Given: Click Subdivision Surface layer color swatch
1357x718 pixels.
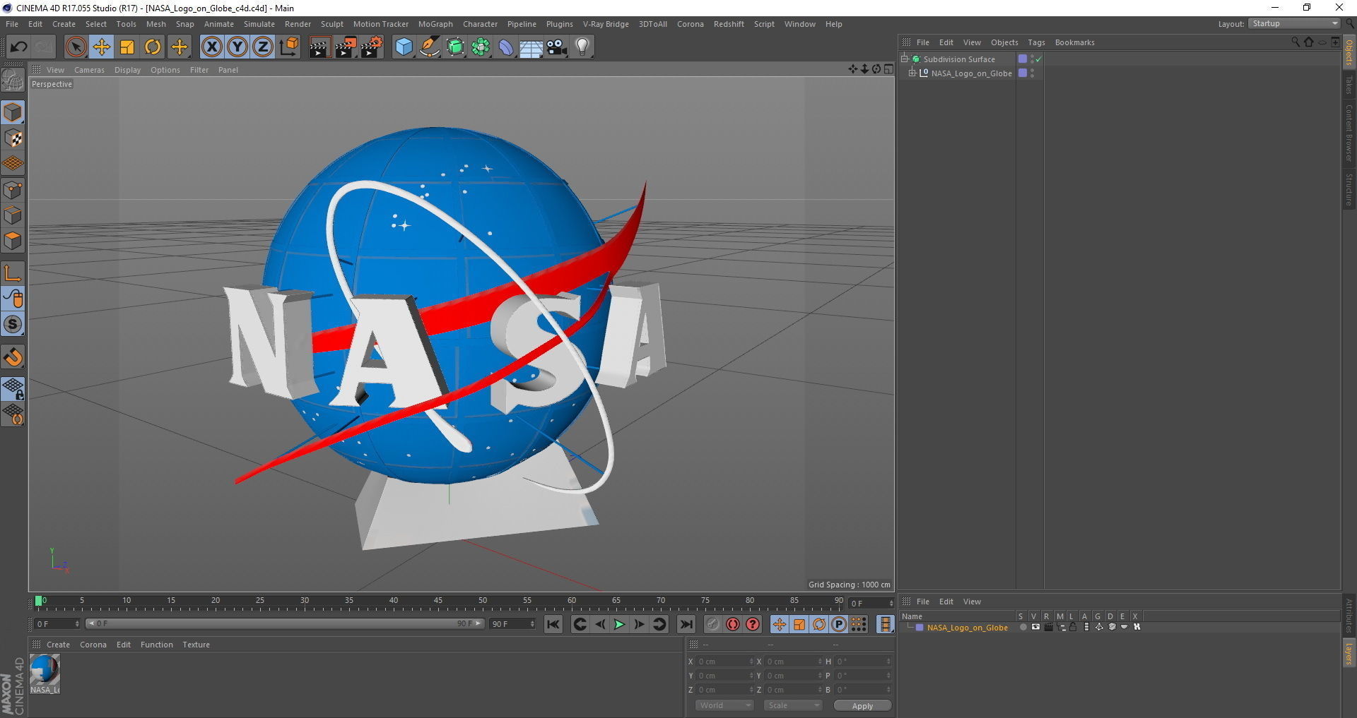Looking at the screenshot, I should coord(1022,59).
